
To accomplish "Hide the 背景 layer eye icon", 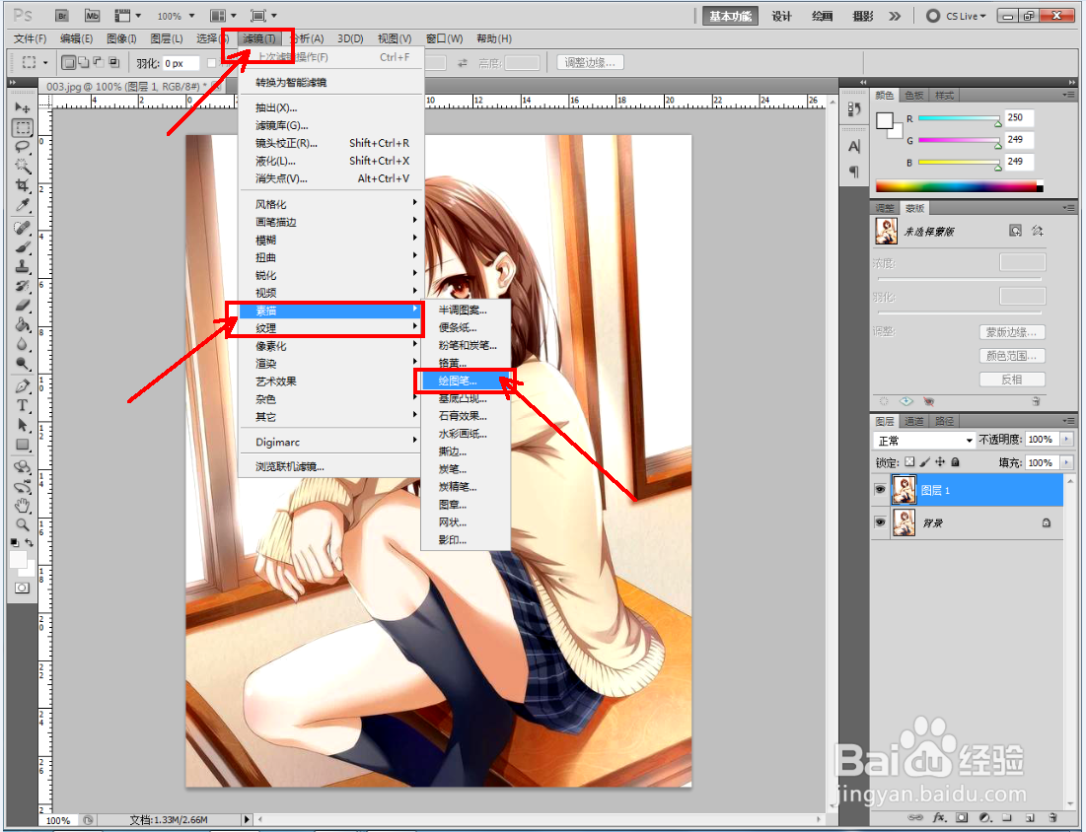I will click(880, 522).
